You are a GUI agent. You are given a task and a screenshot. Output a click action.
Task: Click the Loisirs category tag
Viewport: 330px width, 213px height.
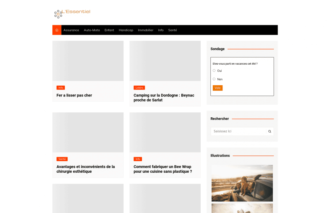click(139, 88)
